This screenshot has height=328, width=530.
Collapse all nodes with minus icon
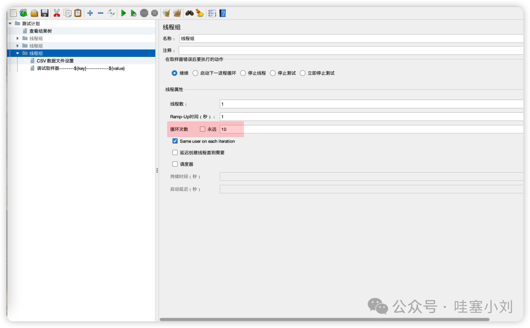101,13
